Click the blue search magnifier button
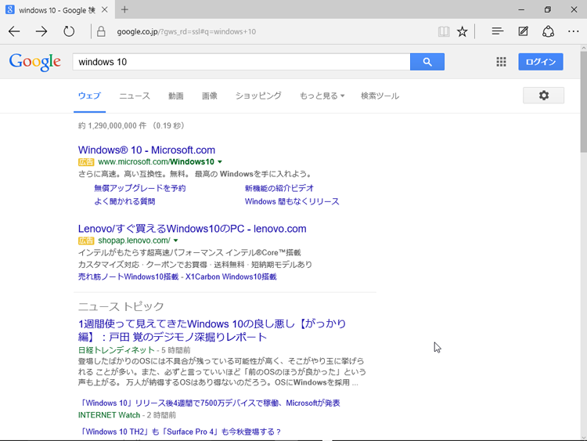This screenshot has width=587, height=441. (x=427, y=62)
